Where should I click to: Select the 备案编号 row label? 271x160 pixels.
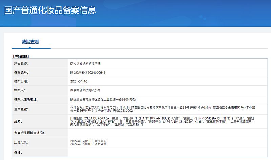click(21, 72)
